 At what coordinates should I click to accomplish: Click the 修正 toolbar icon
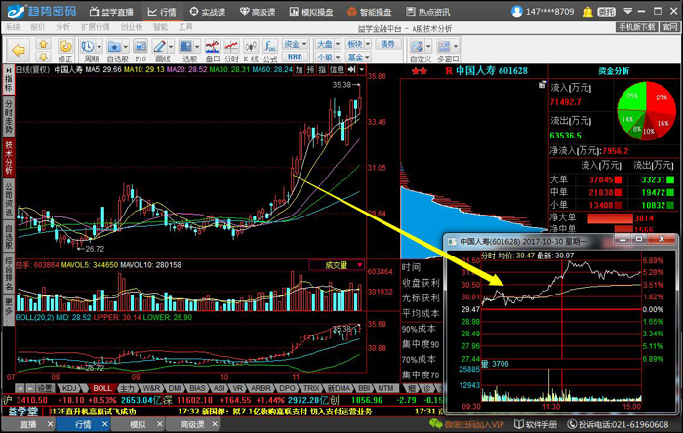(65, 50)
